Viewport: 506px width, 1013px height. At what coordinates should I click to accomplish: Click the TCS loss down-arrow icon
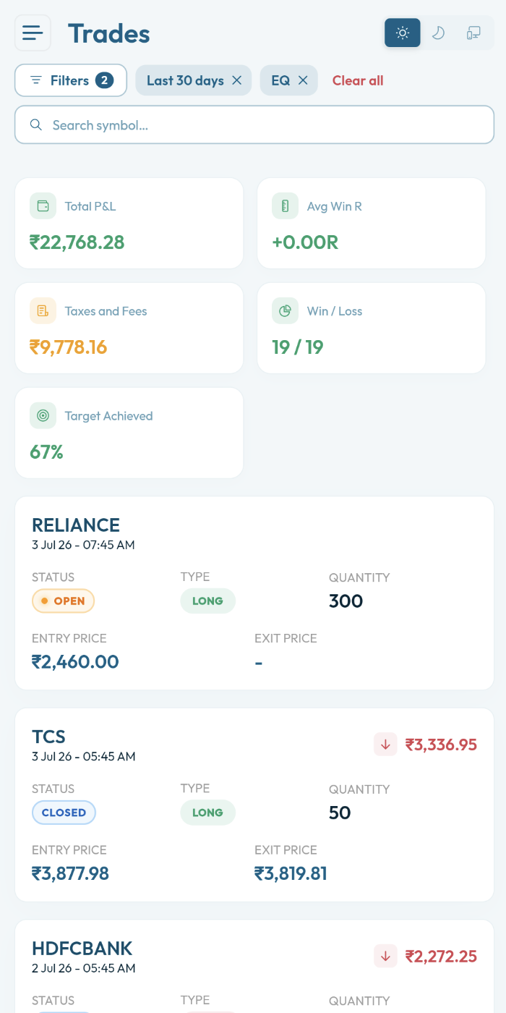(x=385, y=745)
